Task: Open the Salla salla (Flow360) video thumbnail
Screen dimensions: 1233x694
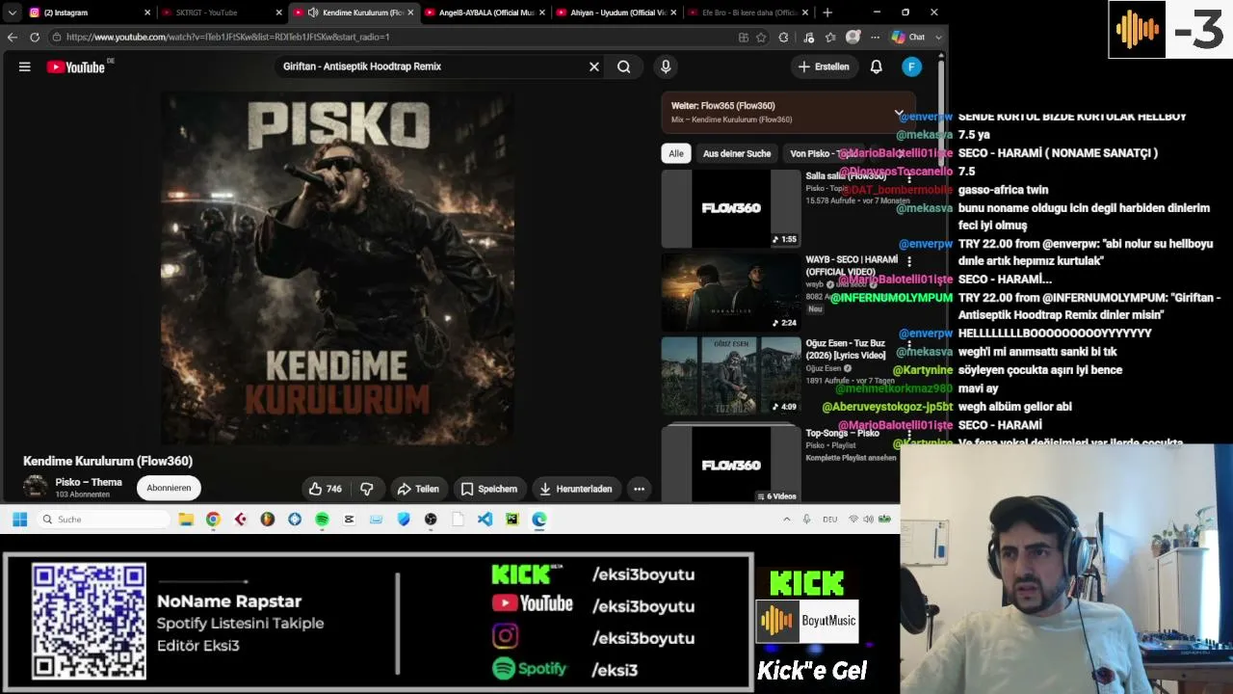Action: 731,208
